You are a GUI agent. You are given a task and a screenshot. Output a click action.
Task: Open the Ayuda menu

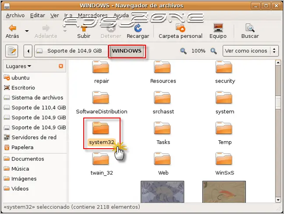point(121,16)
